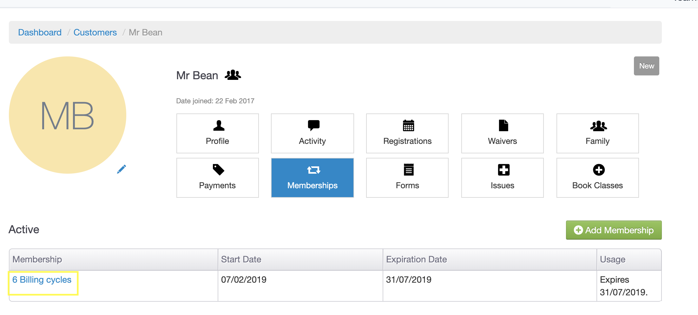Click the Expiration Date column header
This screenshot has width=698, height=315.
tap(416, 260)
